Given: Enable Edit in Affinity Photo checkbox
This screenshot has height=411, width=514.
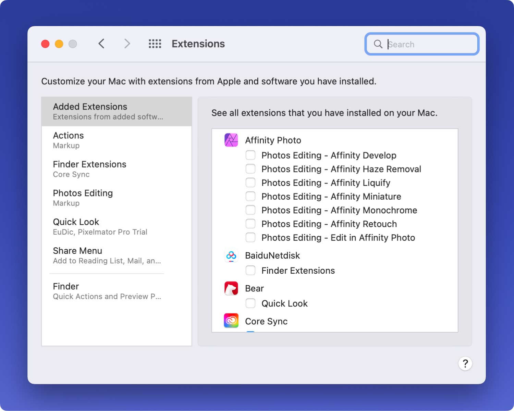Looking at the screenshot, I should (250, 237).
